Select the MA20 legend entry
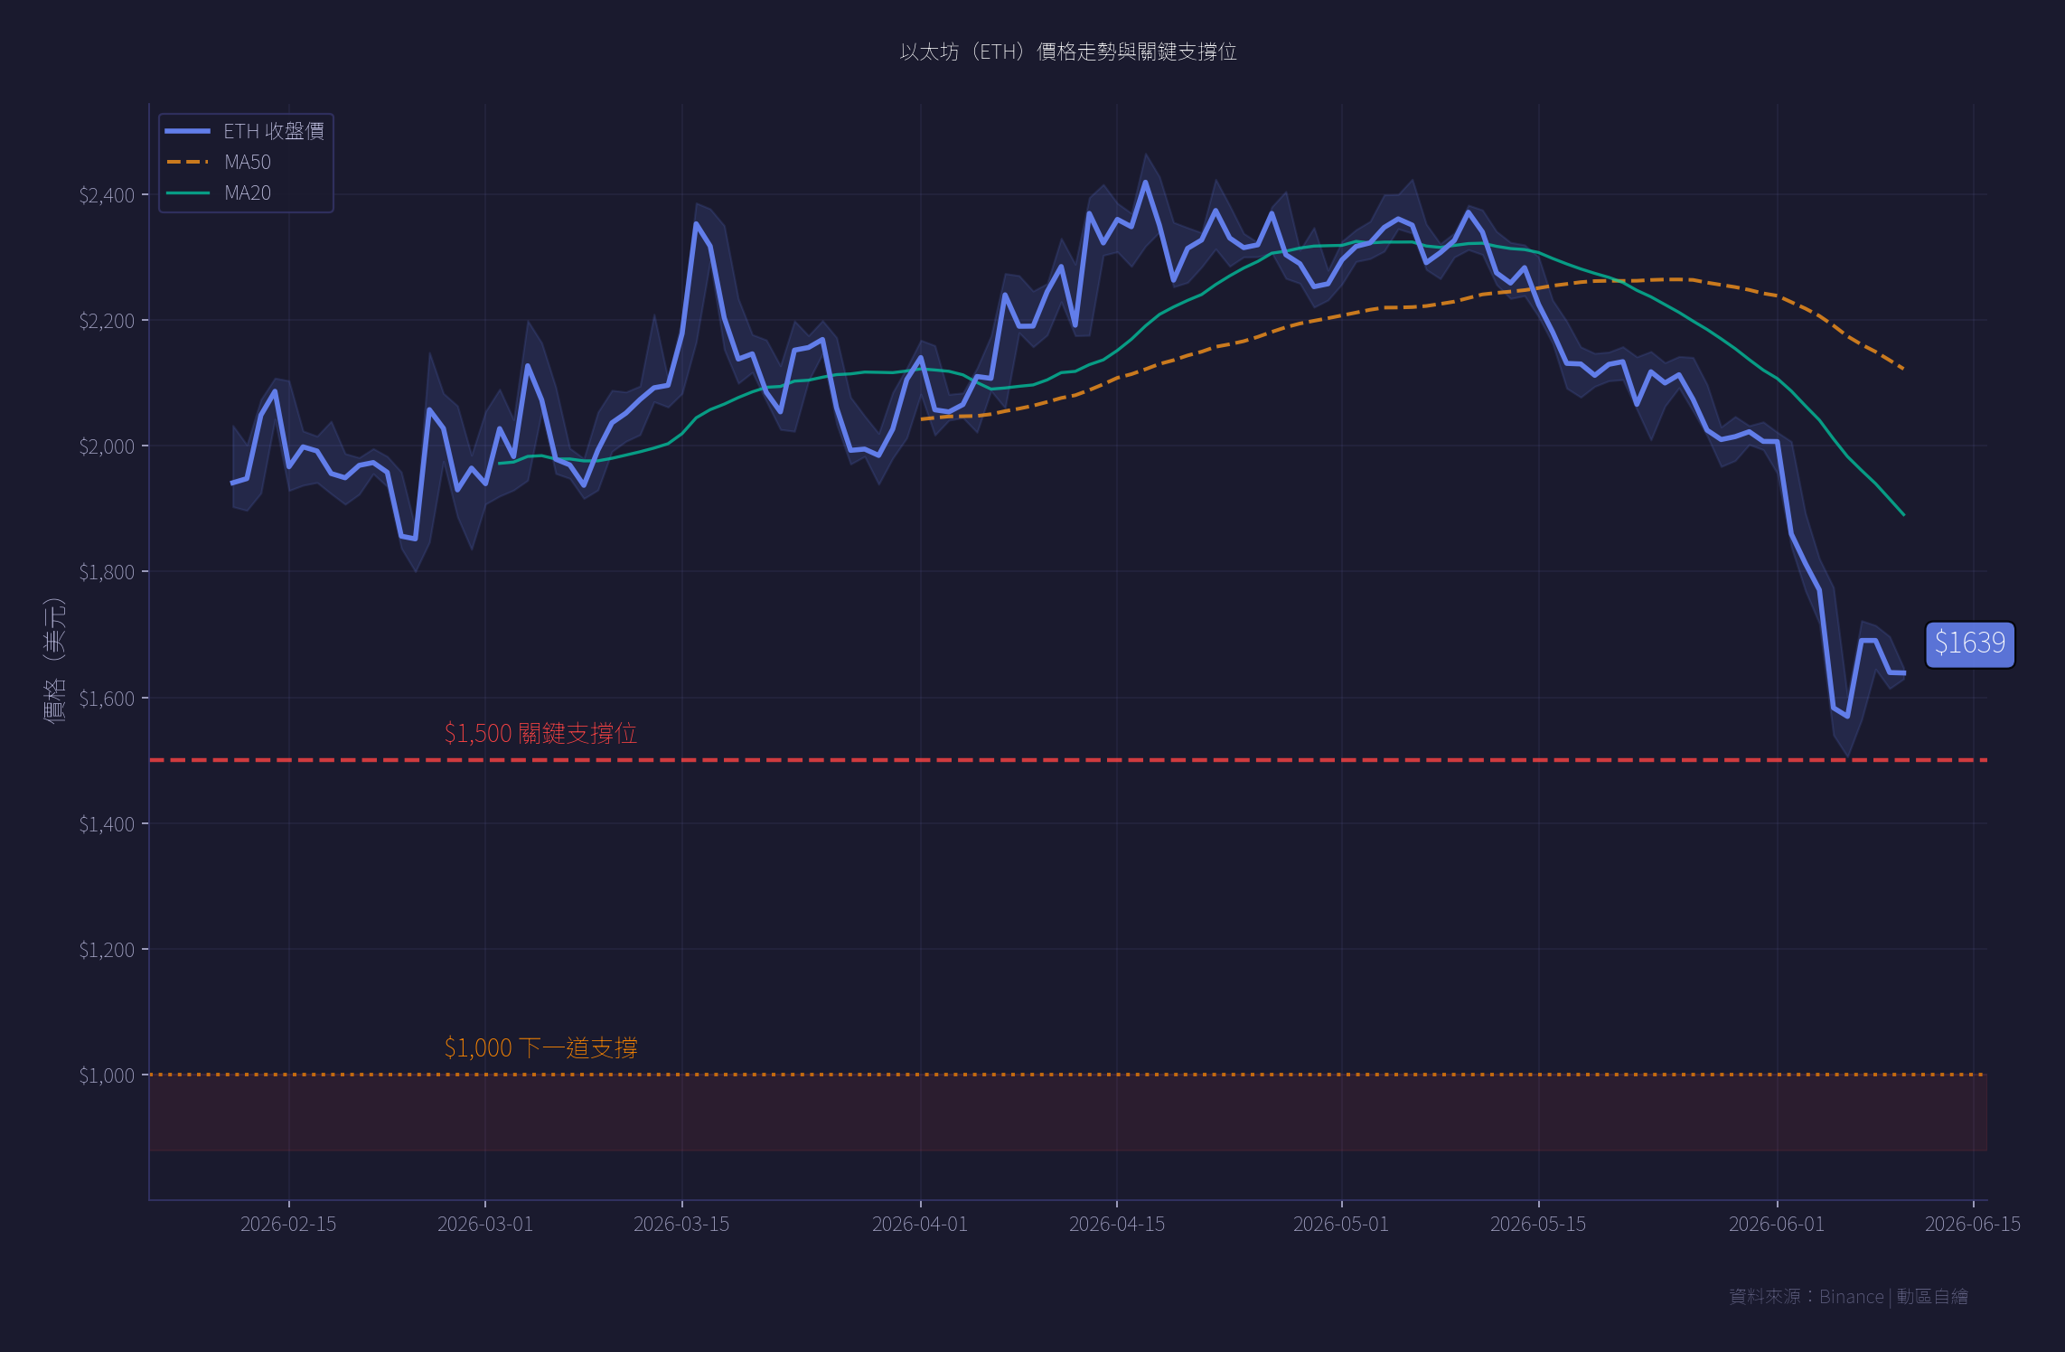Viewport: 2065px width, 1352px height. [219, 192]
